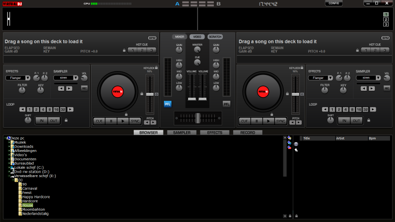The height and width of the screenshot is (222, 395).
Task: Open right deck Flanger effect dropdown
Action: click(330, 78)
